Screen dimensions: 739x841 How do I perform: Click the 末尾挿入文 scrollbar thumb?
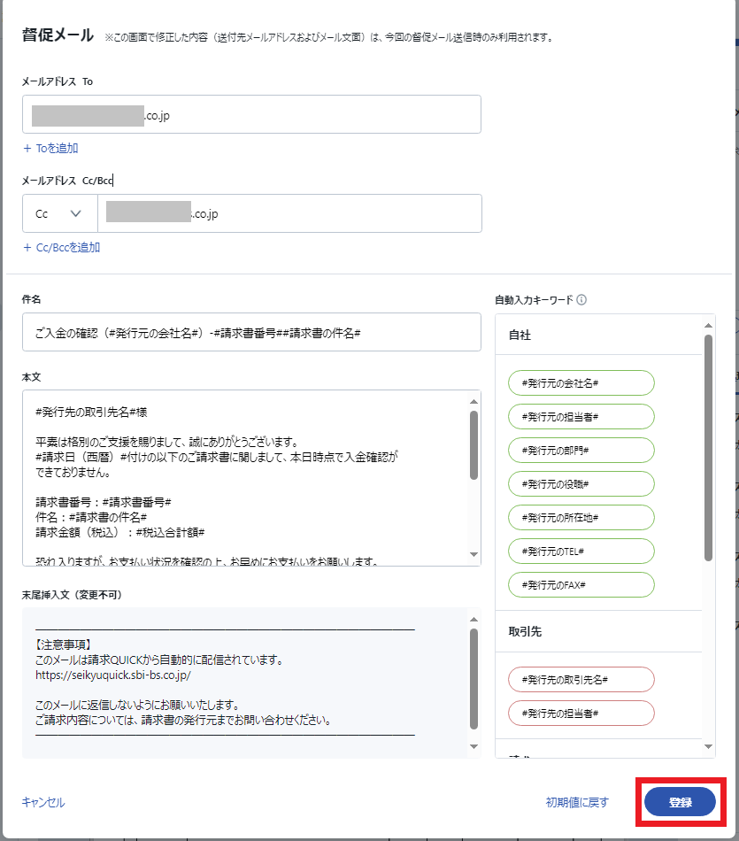tap(473, 679)
